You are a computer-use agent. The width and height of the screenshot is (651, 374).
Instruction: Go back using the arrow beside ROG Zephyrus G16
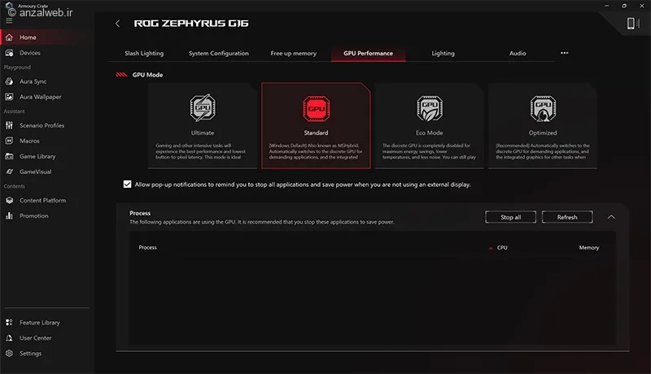[117, 24]
